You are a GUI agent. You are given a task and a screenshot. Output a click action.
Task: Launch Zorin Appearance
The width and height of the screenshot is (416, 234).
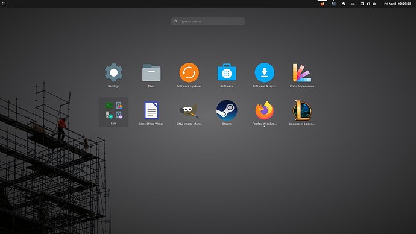coord(302,72)
